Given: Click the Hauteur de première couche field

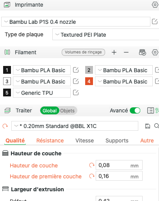Looking at the screenshot, I should click(x=119, y=176).
